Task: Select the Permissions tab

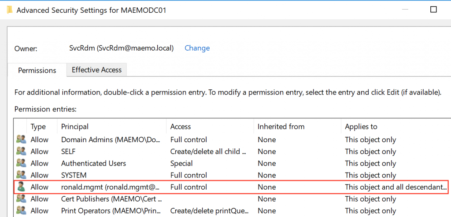Action: (x=37, y=70)
